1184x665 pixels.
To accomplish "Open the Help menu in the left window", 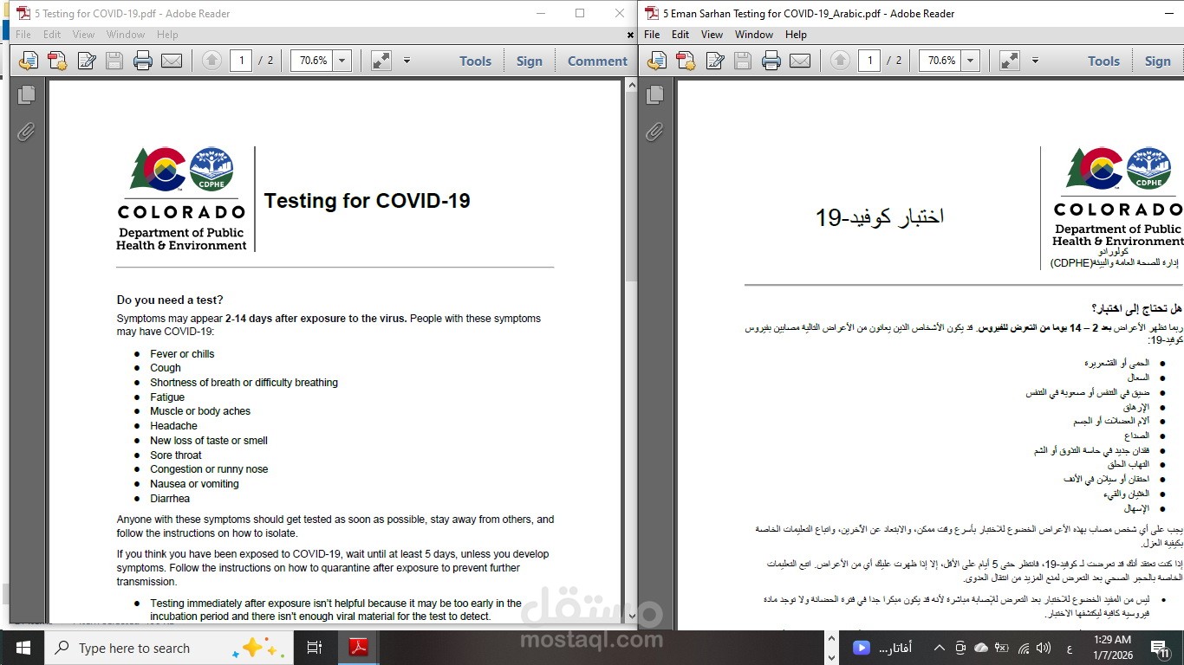I will pyautogui.click(x=167, y=35).
